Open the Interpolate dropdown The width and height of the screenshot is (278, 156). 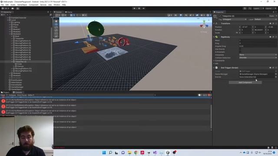tap(258, 55)
